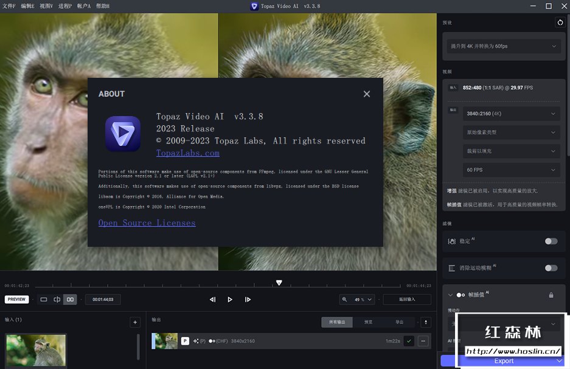Click the 返回输入 button
Image resolution: width=570 pixels, height=369 pixels.
(407, 299)
